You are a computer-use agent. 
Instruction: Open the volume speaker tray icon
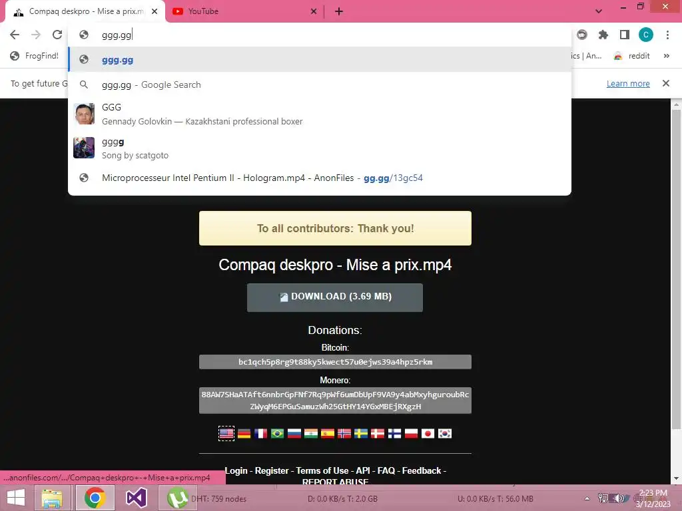[618, 498]
